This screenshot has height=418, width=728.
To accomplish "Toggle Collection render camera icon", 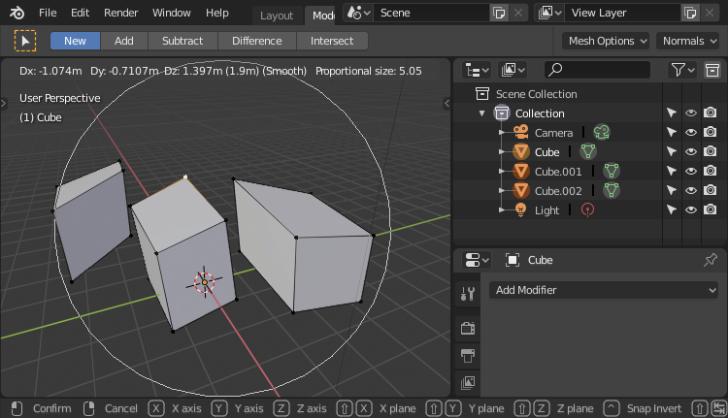I will click(x=710, y=113).
